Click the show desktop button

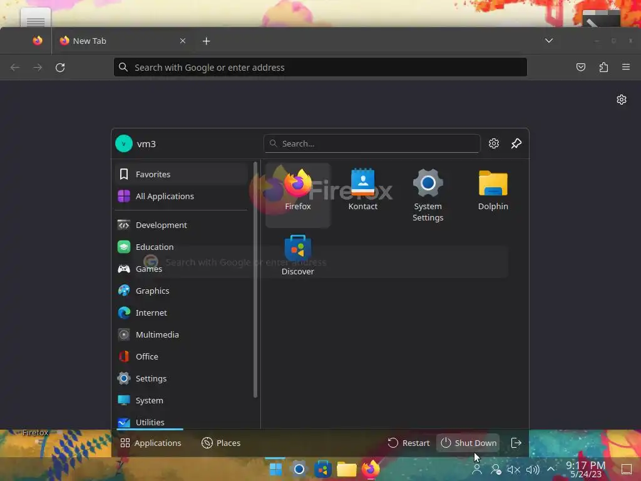626,470
